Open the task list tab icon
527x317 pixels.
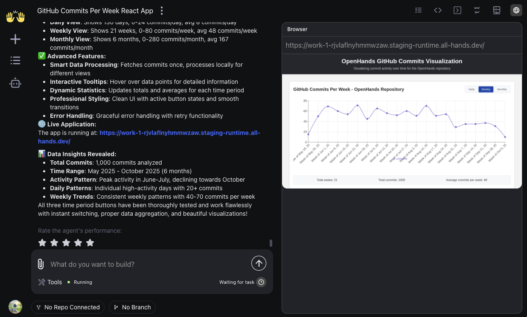[x=419, y=10]
